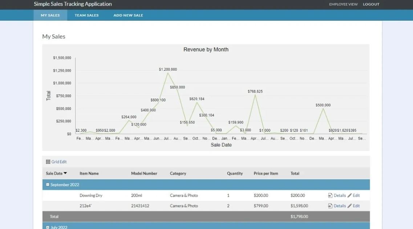413x229 pixels.
Task: Sort by the Quantity column header
Action: pos(235,173)
